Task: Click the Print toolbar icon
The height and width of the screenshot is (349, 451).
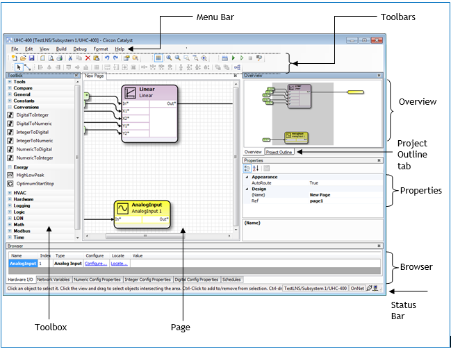Action: [59, 58]
